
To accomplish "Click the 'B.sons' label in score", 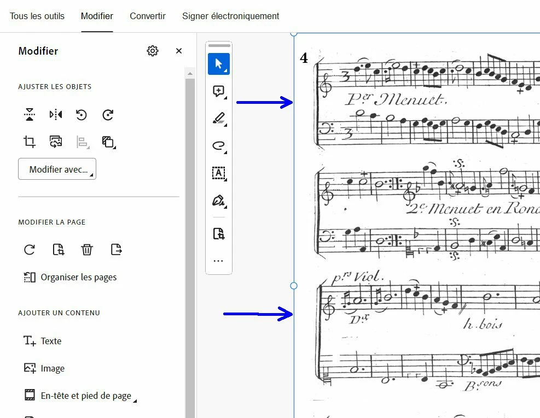I will [x=483, y=385].
